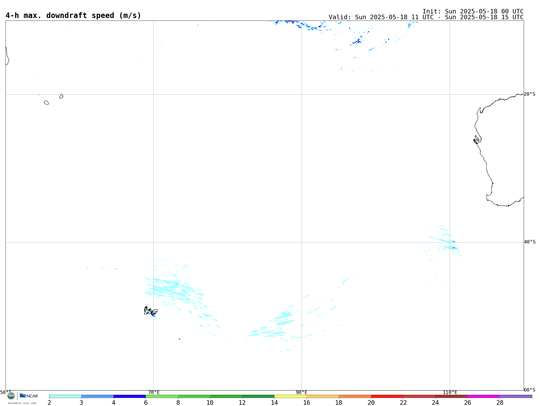Click the NCAR logo
Screen dimensions: 540x406
(x=29, y=396)
